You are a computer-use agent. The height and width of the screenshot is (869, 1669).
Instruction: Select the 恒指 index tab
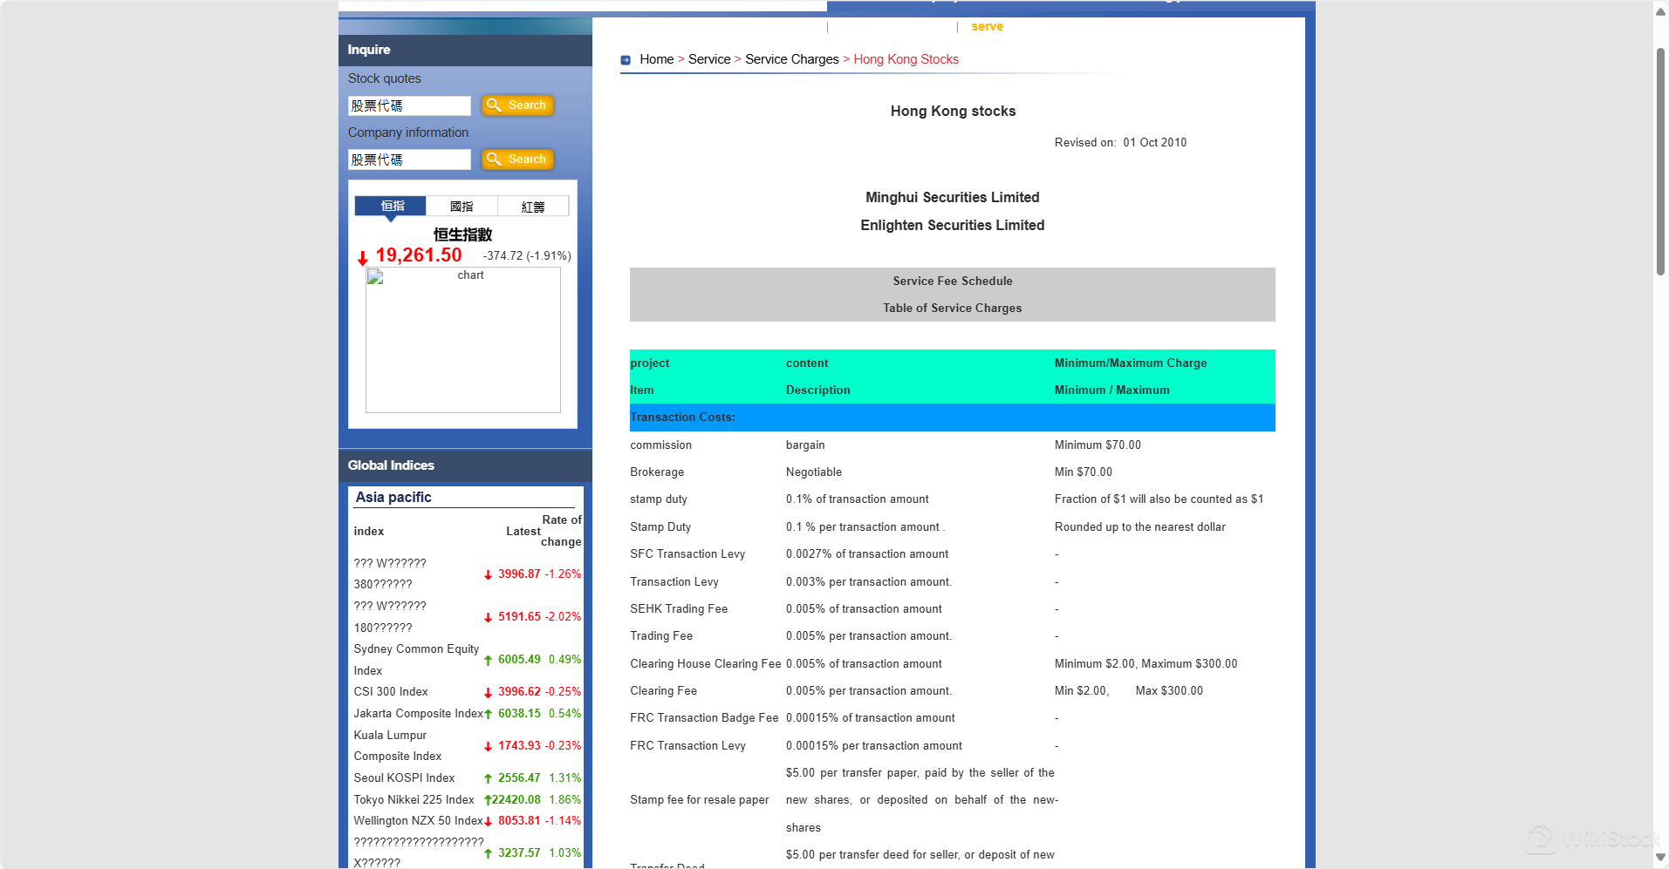pyautogui.click(x=391, y=206)
